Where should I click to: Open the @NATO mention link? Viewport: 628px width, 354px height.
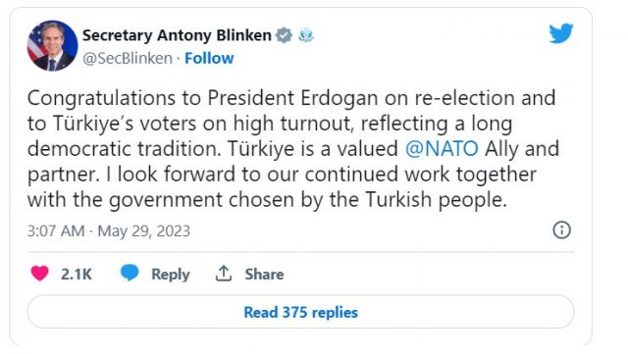pos(442,149)
